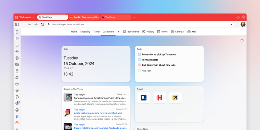The height and width of the screenshot is (130, 260).
Task: Select the Dashboard tab
Action: [108, 32]
